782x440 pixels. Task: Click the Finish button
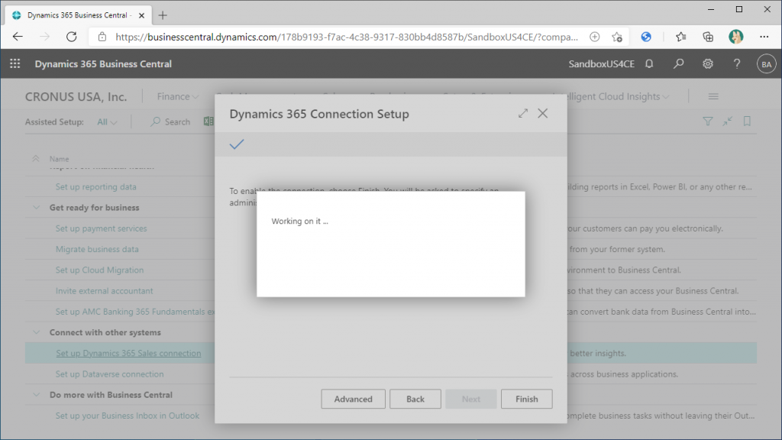pyautogui.click(x=527, y=399)
